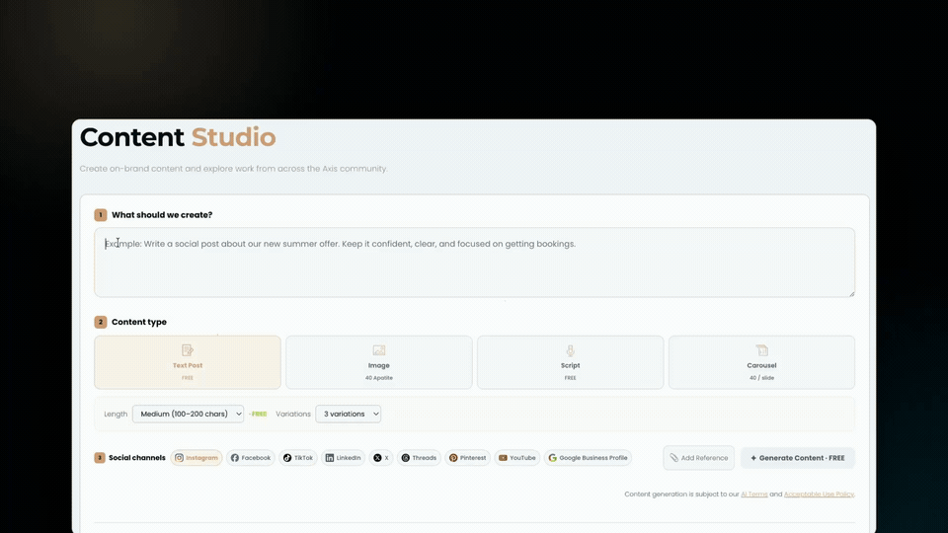The width and height of the screenshot is (948, 533).
Task: Click the Image picture icon
Action: click(x=379, y=349)
